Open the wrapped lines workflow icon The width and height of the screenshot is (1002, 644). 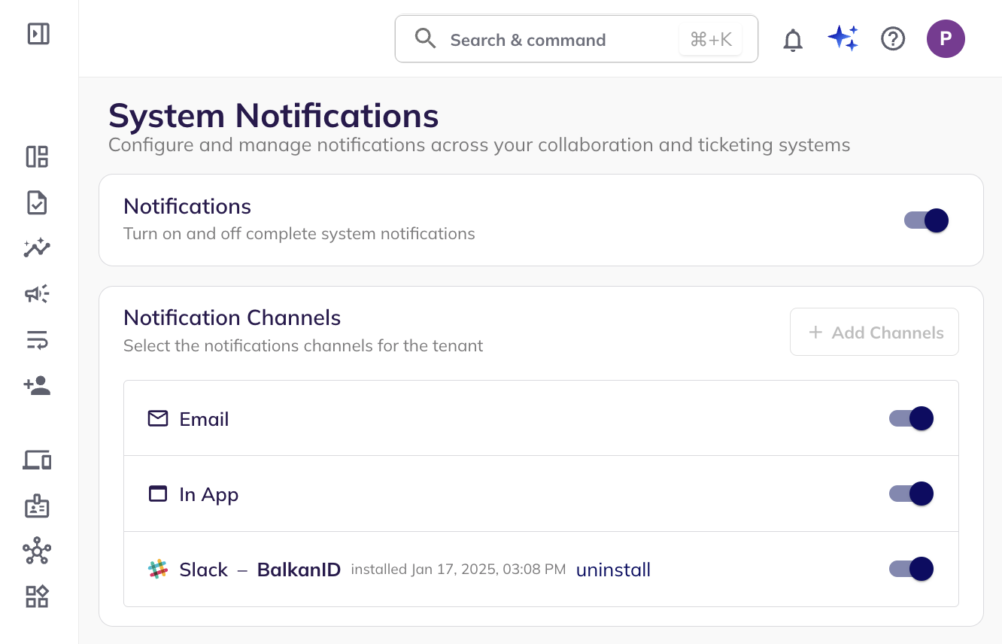click(37, 340)
